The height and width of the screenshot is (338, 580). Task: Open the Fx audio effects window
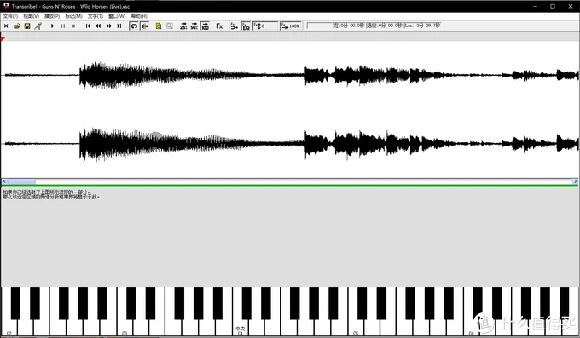[x=219, y=26]
